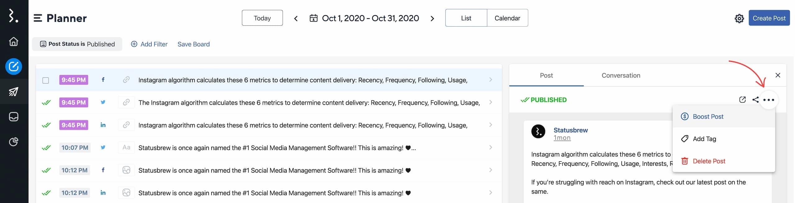Expand the Facebook 10:12 PM post row chevron
The height and width of the screenshot is (203, 795).
click(491, 170)
